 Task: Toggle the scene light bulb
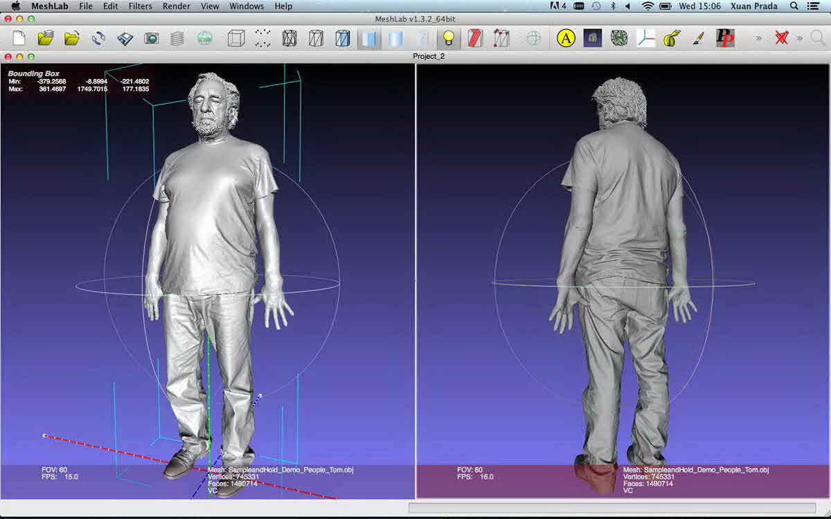447,38
